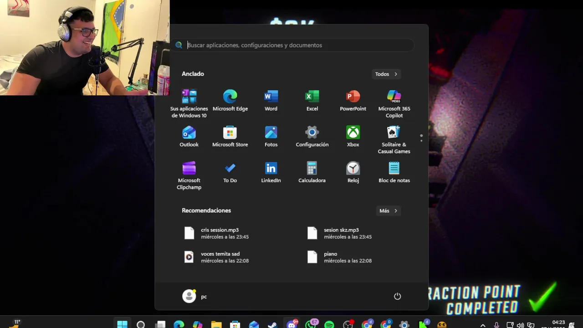Open Bloc de notas
583x328 pixels.
[x=394, y=173]
